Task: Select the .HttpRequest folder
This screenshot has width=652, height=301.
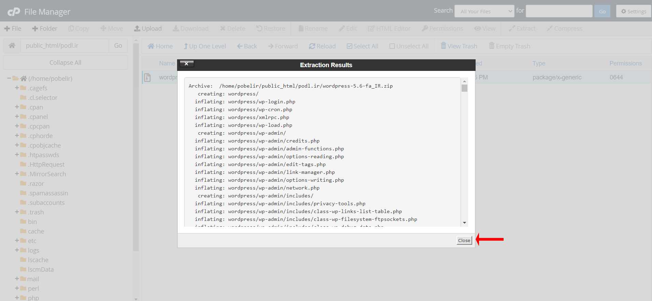Action: pos(46,165)
